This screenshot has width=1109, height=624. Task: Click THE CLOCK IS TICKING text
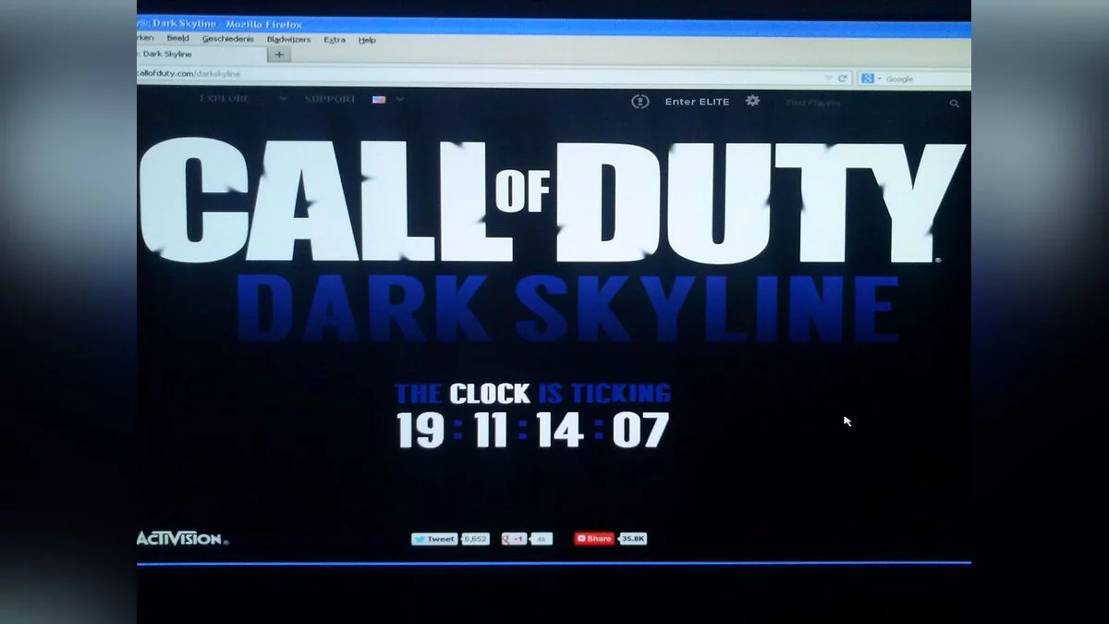pyautogui.click(x=532, y=394)
